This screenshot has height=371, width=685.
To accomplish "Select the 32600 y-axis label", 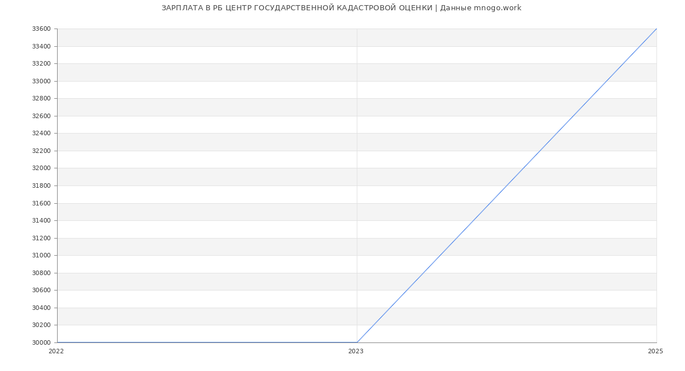I will [x=41, y=116].
